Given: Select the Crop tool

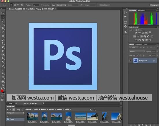Looking at the screenshot, I should coord(3,28).
